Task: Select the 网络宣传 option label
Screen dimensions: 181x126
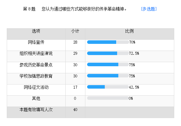Action: 36,42
